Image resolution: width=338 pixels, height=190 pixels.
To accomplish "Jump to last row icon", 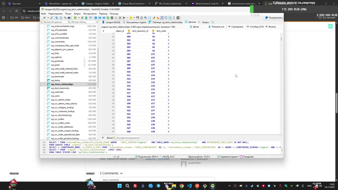I will coord(104,18).
